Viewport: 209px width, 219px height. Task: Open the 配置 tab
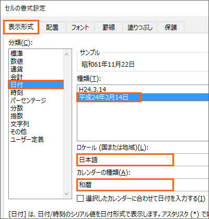(52, 27)
